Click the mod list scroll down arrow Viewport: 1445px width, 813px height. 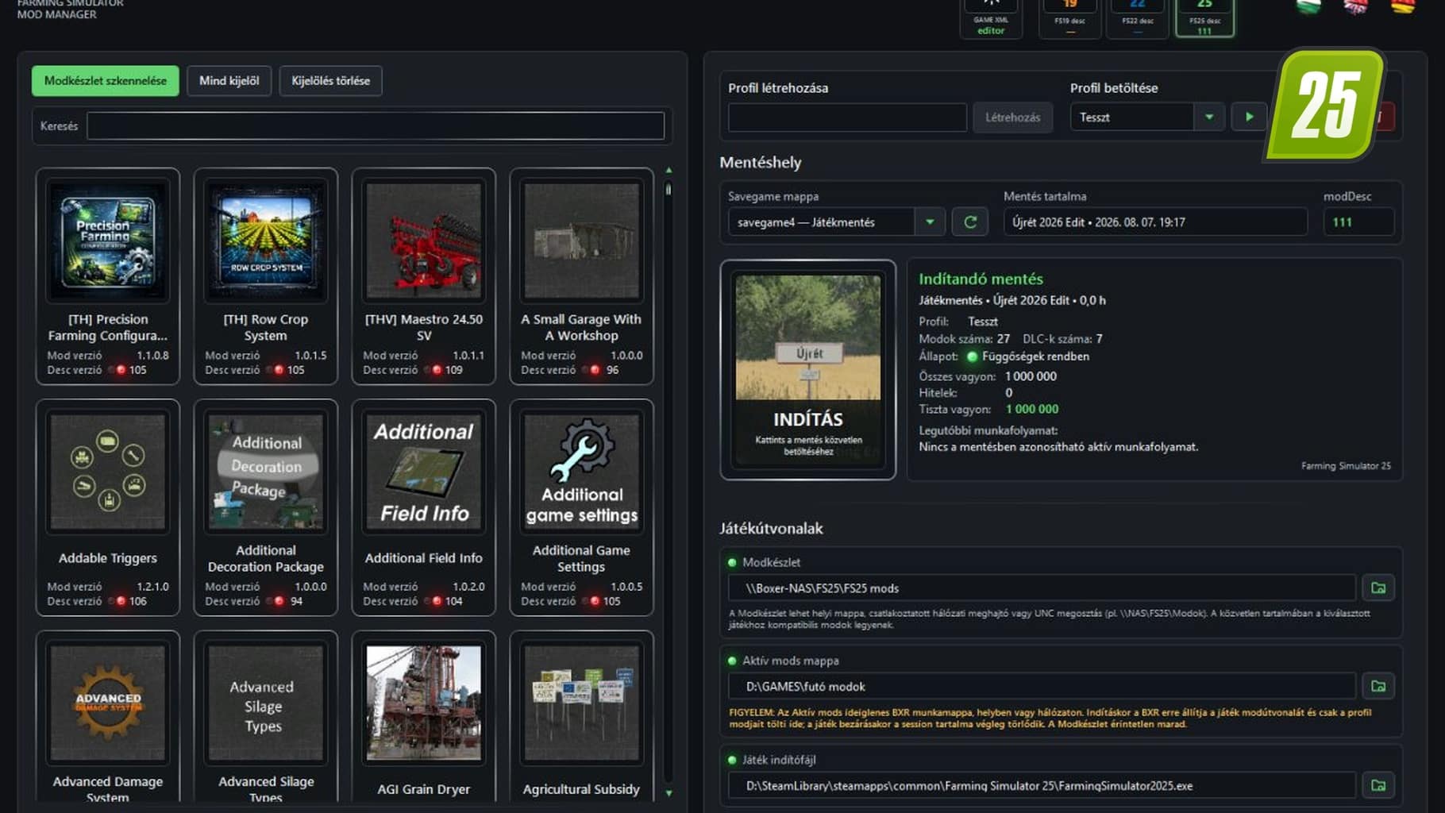[669, 793]
